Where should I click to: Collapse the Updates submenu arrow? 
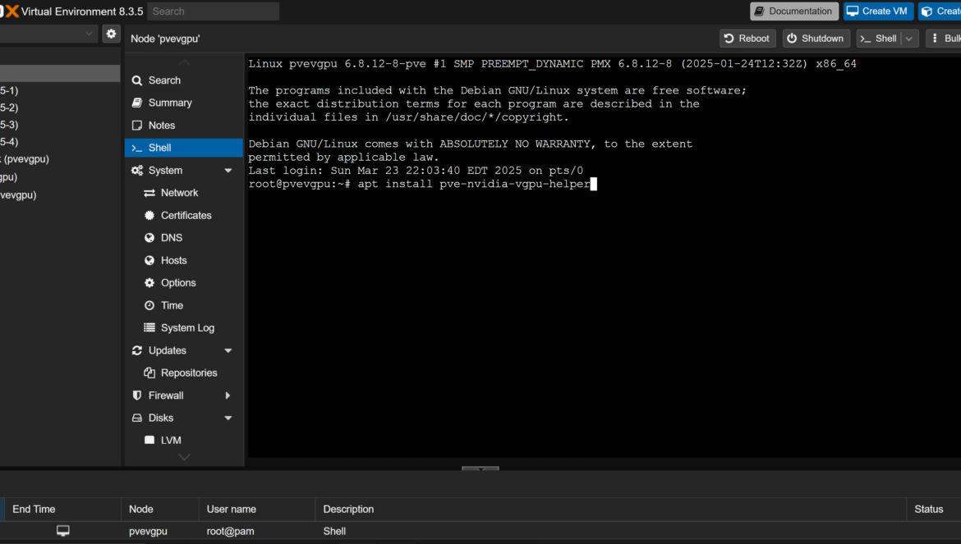coord(228,350)
